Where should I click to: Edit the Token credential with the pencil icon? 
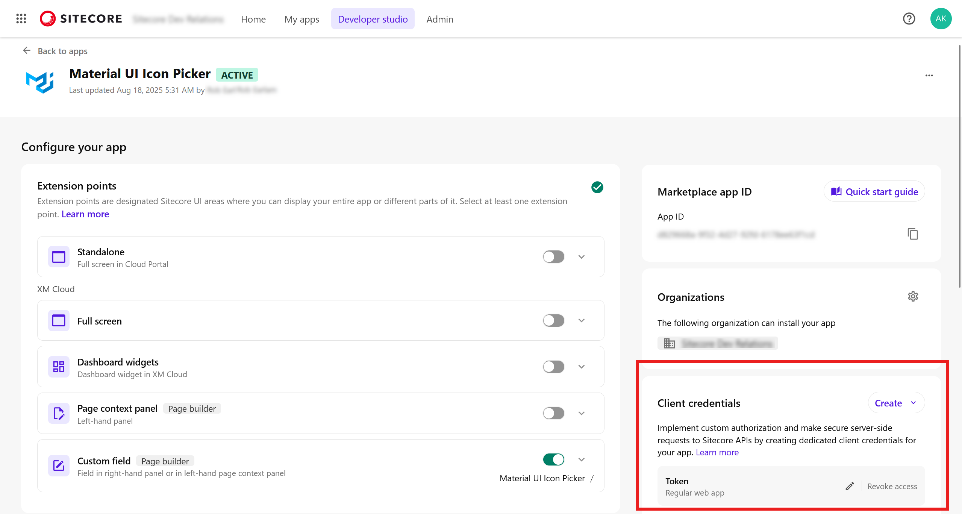pos(849,486)
